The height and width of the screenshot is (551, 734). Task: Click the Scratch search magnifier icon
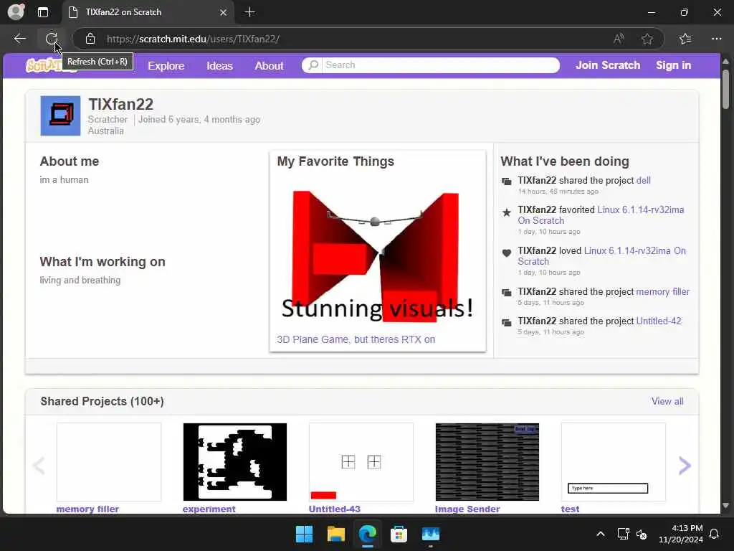[313, 65]
